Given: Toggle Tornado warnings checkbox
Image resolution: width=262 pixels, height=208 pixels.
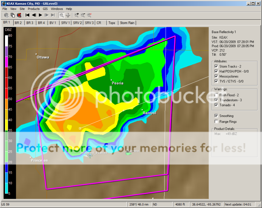Looking at the screenshot, I should pos(216,105).
